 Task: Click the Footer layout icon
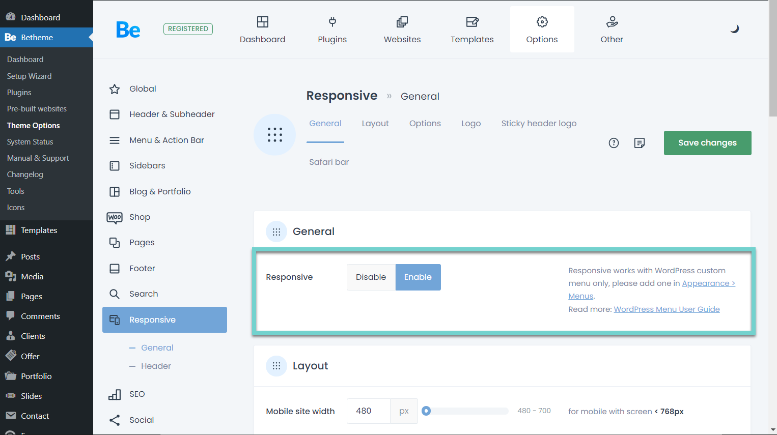click(x=115, y=269)
